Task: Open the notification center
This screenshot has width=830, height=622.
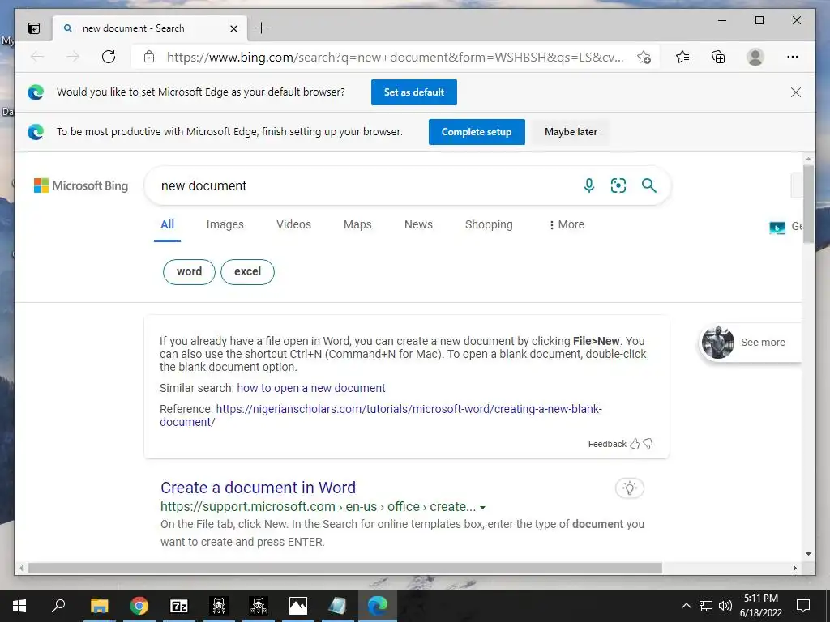Action: click(x=803, y=606)
